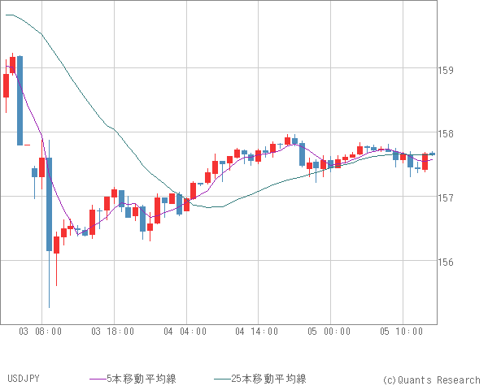This screenshot has width=488, height=386.
Task: Click the last candlestick on the chart
Action: 433,154
